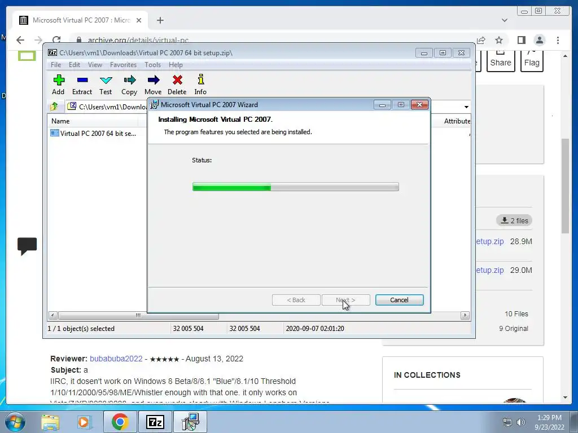This screenshot has height=433, width=578.
Task: Open the Edit menu in 7-Zip
Action: [75, 65]
